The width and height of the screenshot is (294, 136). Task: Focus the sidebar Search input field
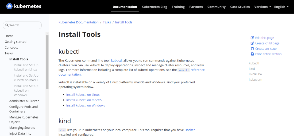[22, 25]
